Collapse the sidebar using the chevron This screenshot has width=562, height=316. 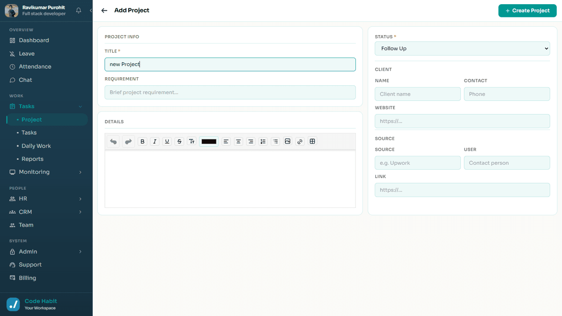90,10
